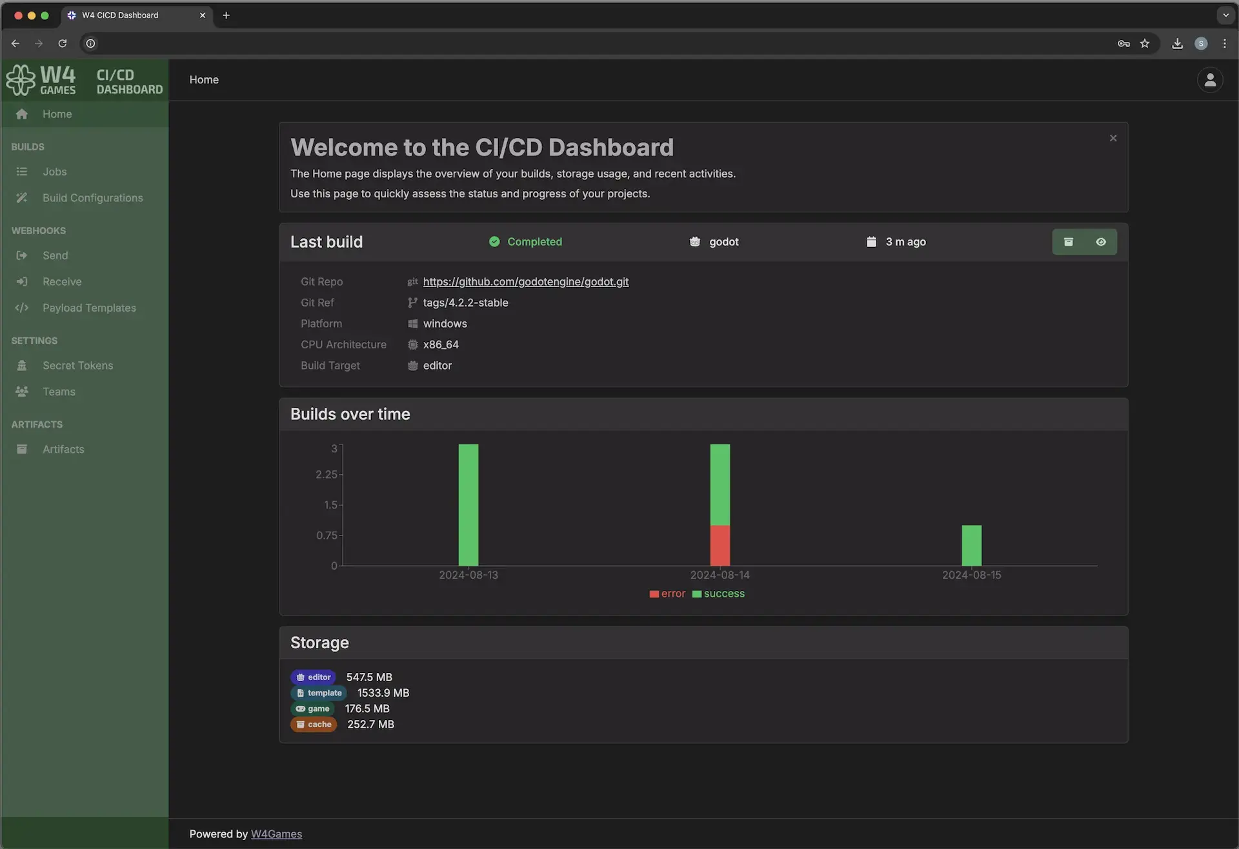Click the user account avatar icon

[x=1209, y=80]
